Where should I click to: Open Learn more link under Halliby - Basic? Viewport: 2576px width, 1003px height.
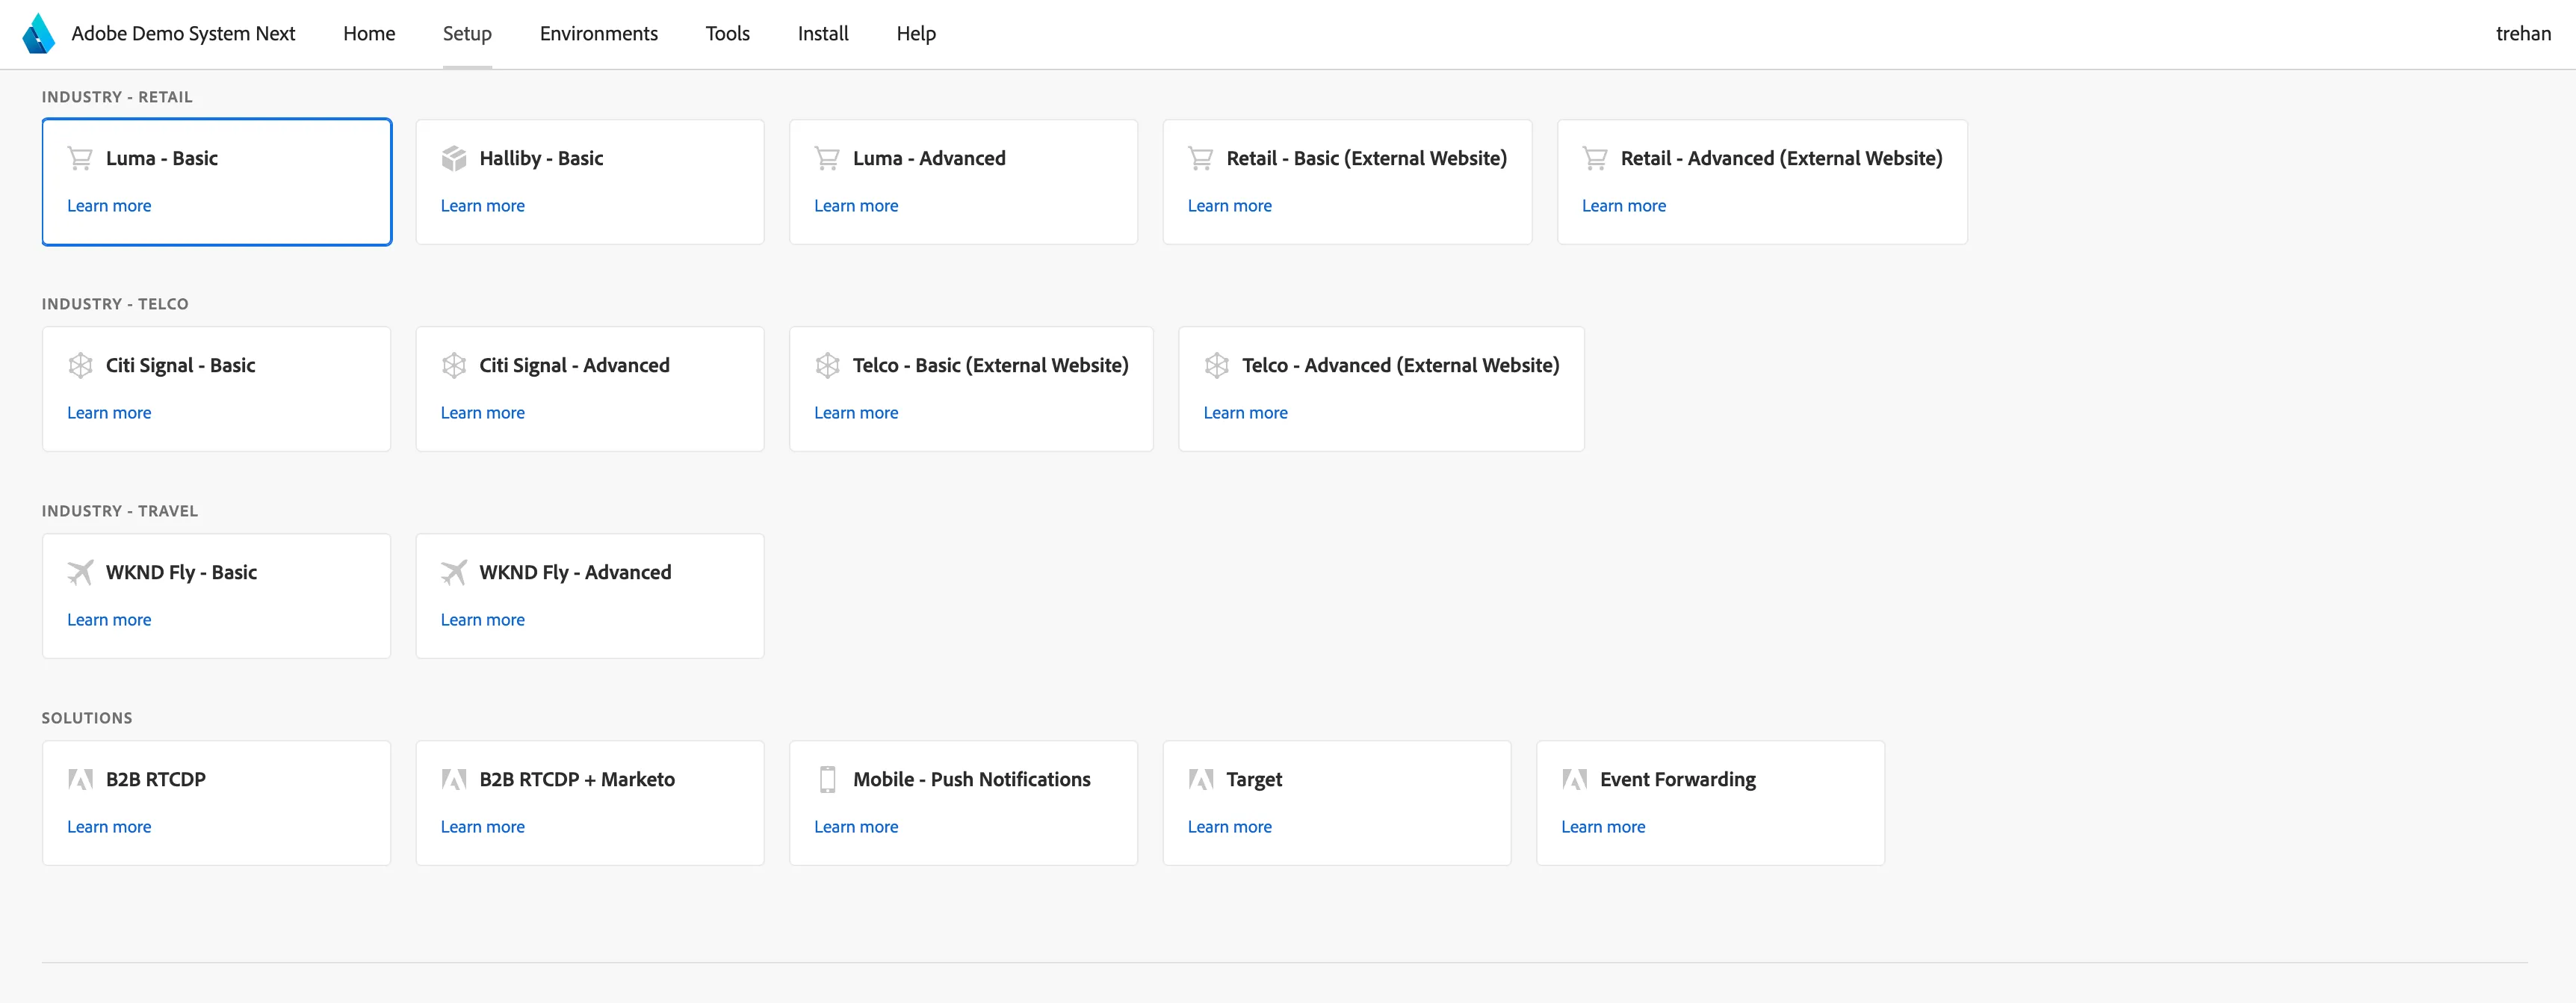coord(483,205)
